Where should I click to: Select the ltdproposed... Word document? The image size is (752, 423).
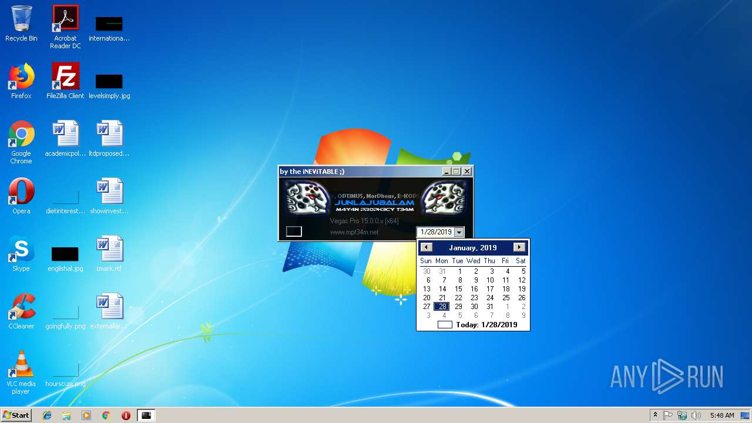(x=109, y=139)
